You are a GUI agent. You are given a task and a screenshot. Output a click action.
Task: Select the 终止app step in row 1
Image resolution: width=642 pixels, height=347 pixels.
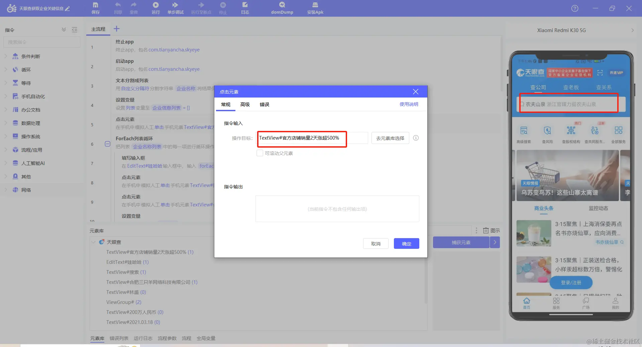click(305, 45)
